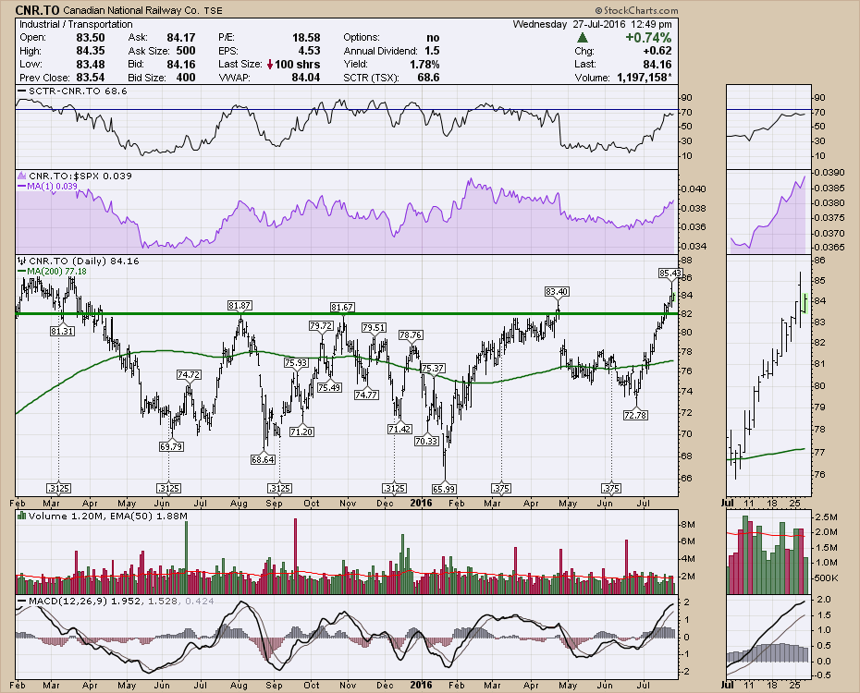Click the 74.72 price annotation
Screen dimensions: 860x693
[x=189, y=374]
